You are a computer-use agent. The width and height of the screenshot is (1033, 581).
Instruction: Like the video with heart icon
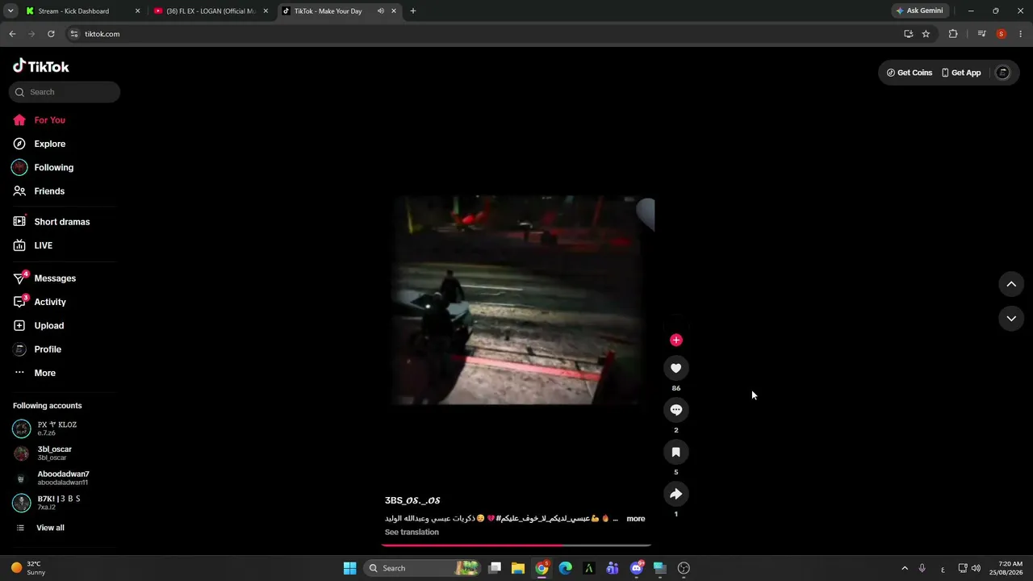[x=676, y=368]
